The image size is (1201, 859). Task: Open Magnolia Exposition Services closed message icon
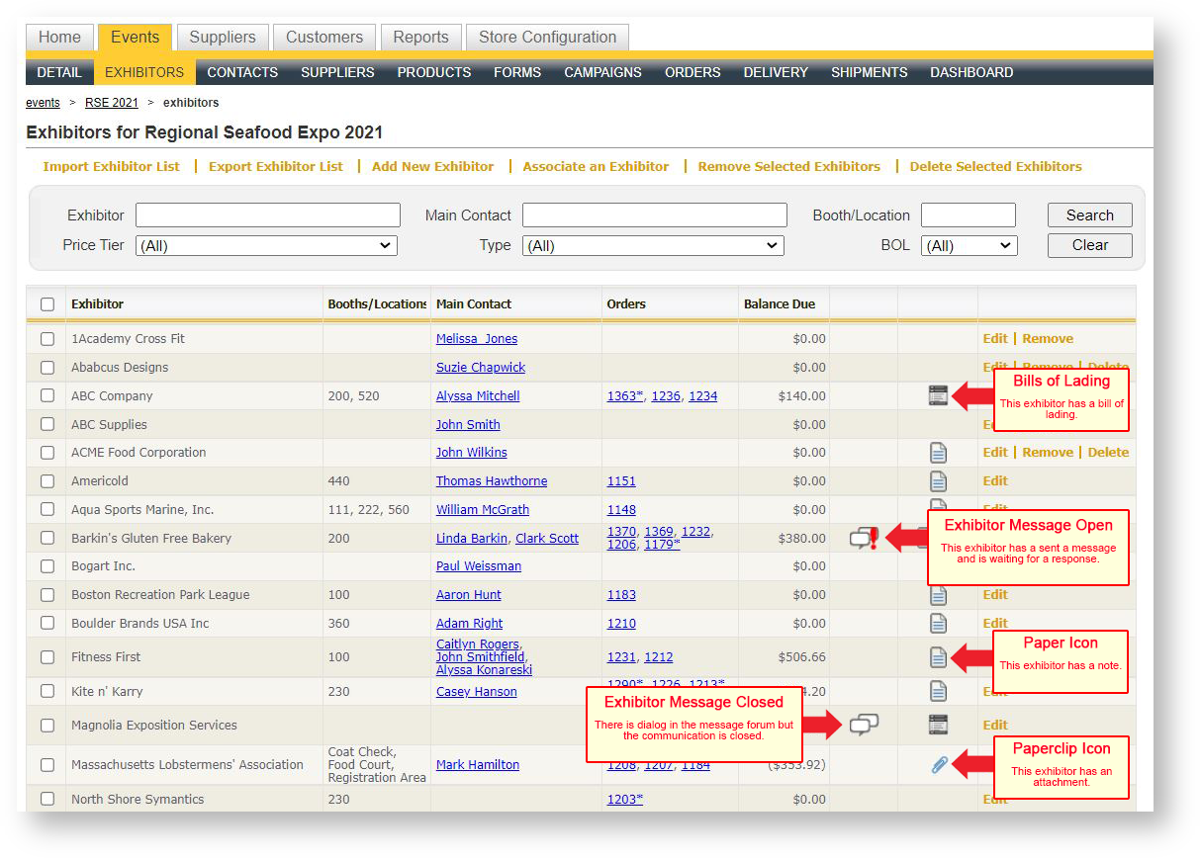pyautogui.click(x=864, y=726)
